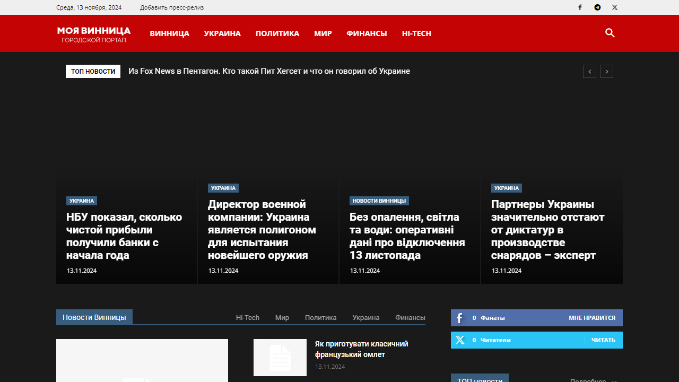Click Новости Винницы category badge on article
679x382 pixels.
tap(379, 201)
